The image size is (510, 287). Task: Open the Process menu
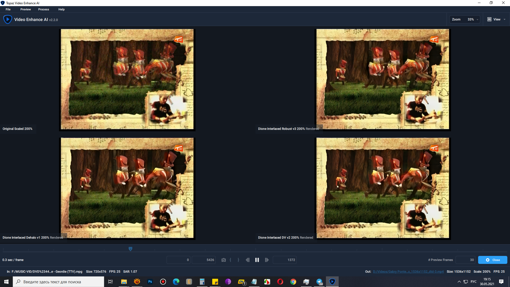(x=44, y=9)
